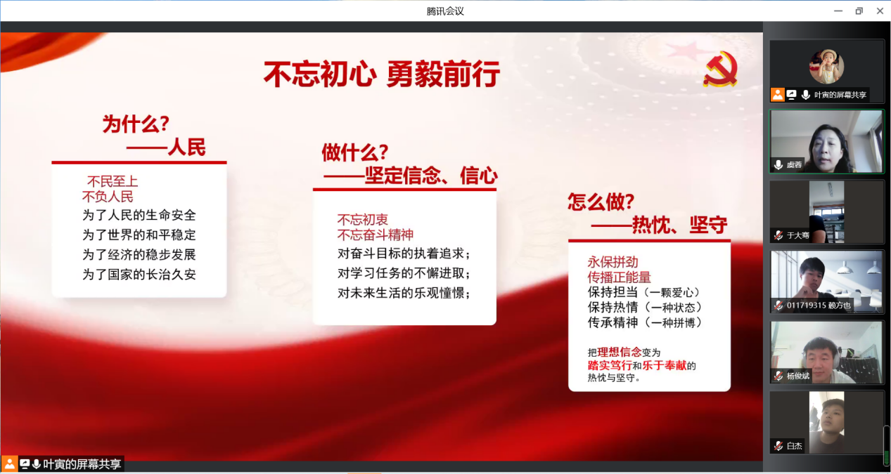Click microphone icon in bottom-left overlay
The height and width of the screenshot is (474, 891).
click(x=36, y=464)
